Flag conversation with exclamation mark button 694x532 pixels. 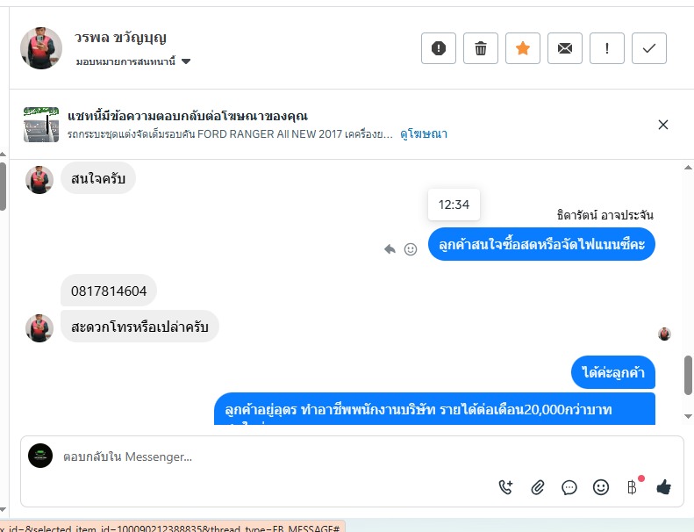point(607,48)
